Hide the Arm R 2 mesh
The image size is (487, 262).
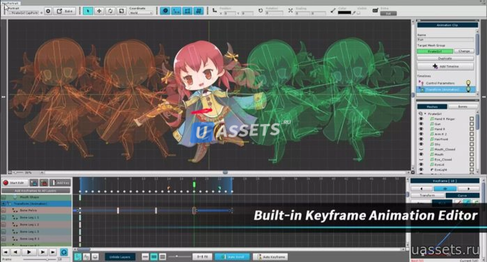coord(421,134)
